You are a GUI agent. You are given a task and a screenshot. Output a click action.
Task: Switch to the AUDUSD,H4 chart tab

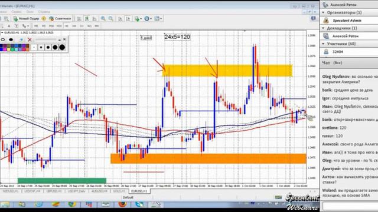(100, 191)
